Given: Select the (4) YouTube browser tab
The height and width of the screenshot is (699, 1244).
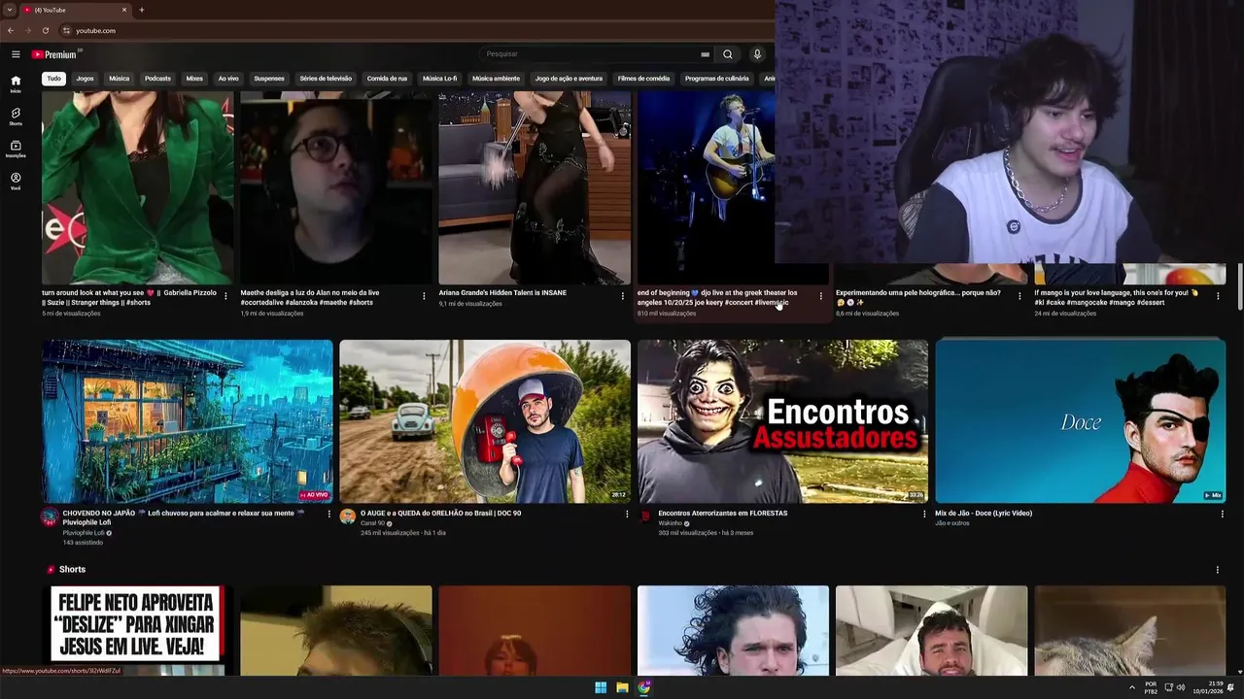Looking at the screenshot, I should pos(76,10).
